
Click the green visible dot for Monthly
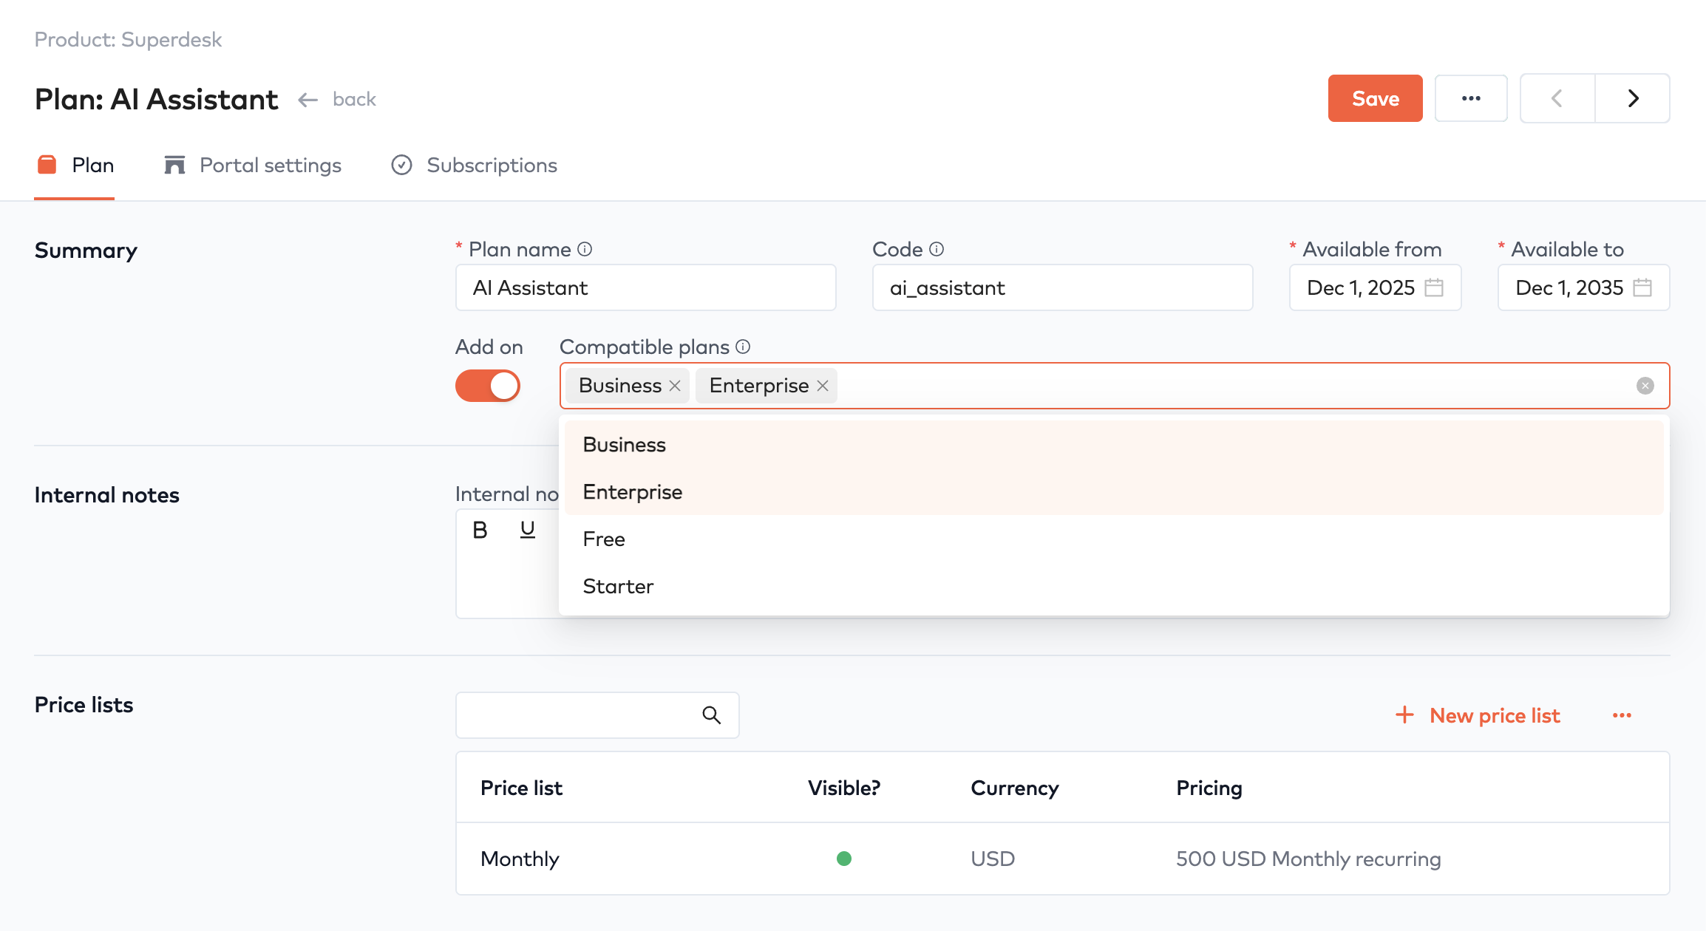click(x=843, y=859)
